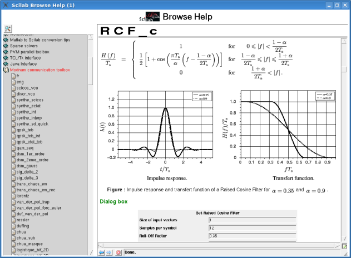Open the synthe_int help page
The image size is (351, 258).
(x=26, y=112)
